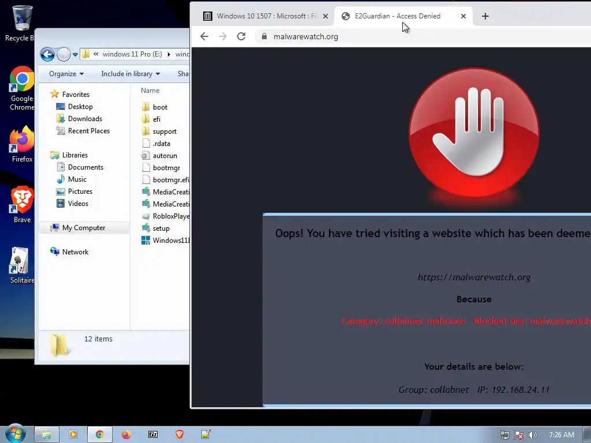Open 7-Zip from the taskbar
This screenshot has width=591, height=443.
153,435
